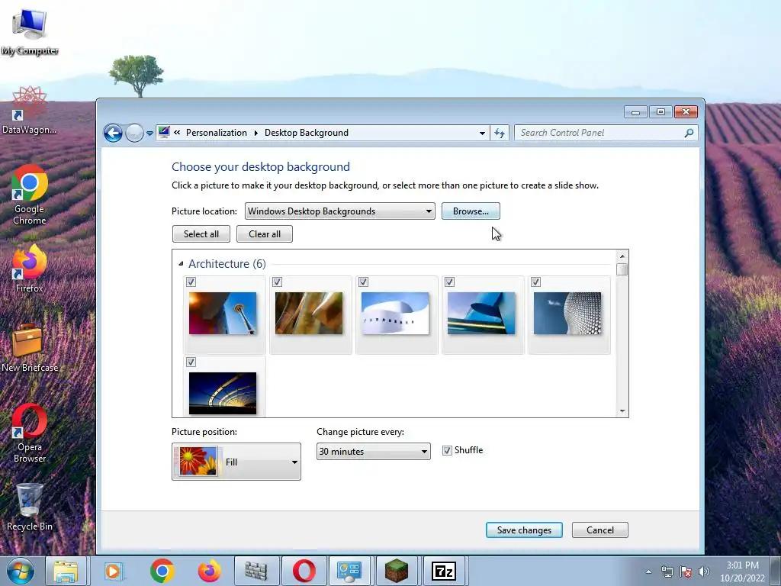Open network status tray icon
Viewport: 781px width, 586px height.
[667, 572]
